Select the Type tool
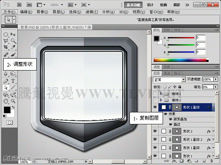Screen dimensions: 221x165 point(13,81)
